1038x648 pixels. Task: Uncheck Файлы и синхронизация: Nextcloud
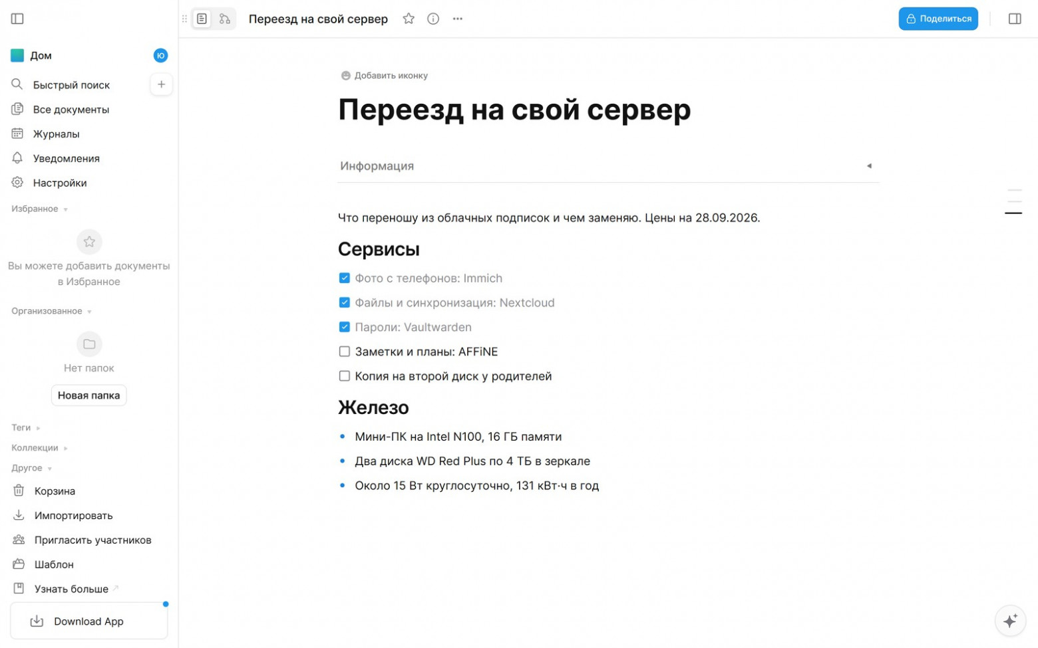[345, 303]
